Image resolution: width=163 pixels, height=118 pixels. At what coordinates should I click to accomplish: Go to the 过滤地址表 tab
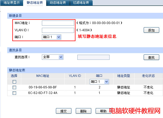coord(81,3)
